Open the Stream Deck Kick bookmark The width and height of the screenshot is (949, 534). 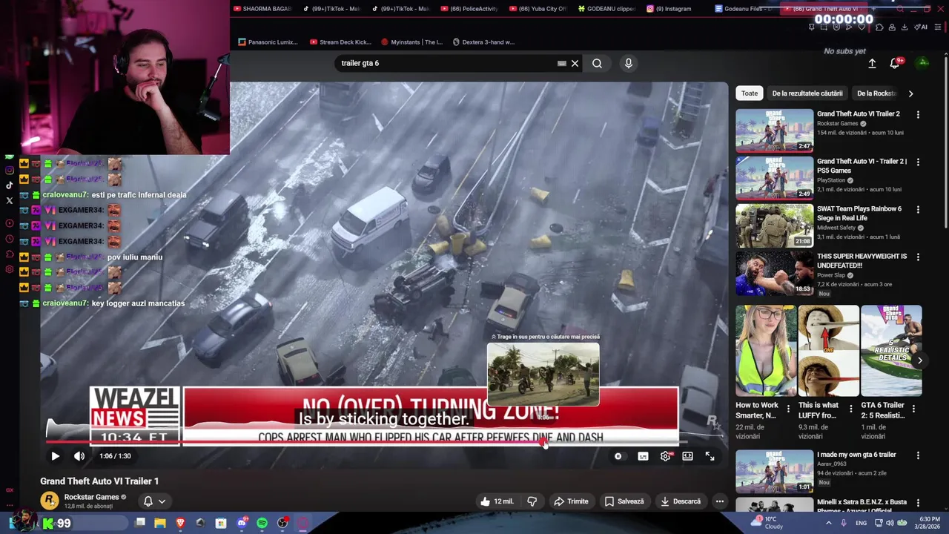coord(340,42)
